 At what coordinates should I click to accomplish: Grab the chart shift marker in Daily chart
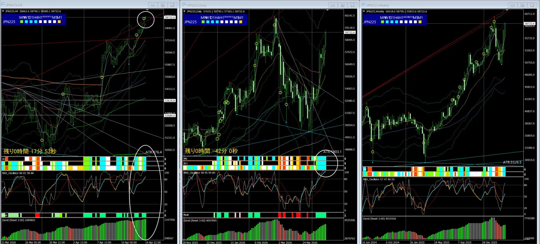[x=327, y=10]
